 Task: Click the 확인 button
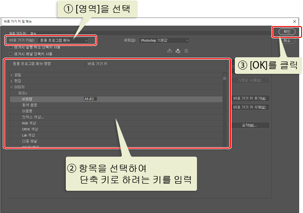tap(286, 32)
